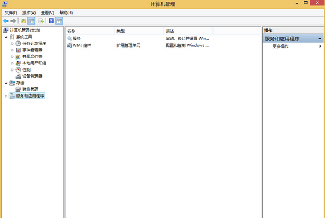Viewport: 325px width, 218px height.
Task: Click the 服务 gear icon in list
Action: [x=69, y=38]
